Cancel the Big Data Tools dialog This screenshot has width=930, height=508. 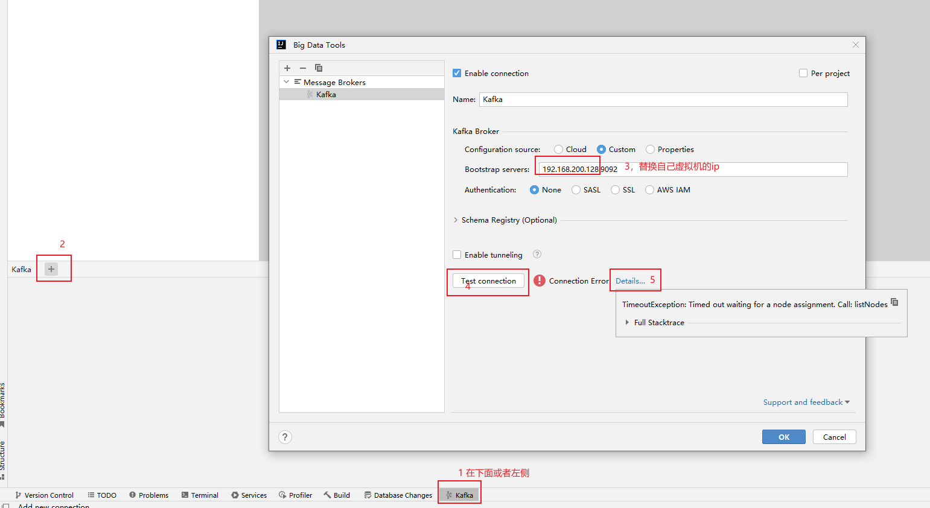pos(834,437)
